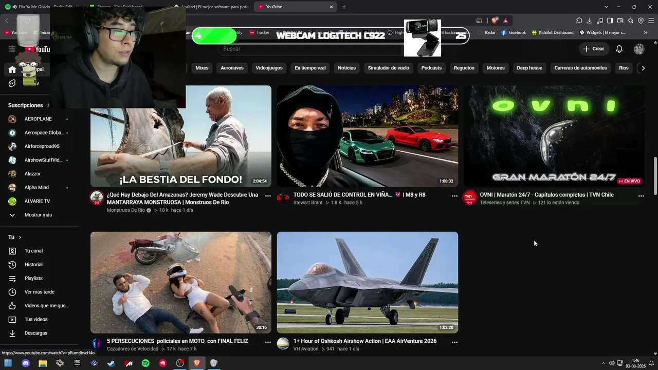Open the taskbar volume icon

point(612,363)
